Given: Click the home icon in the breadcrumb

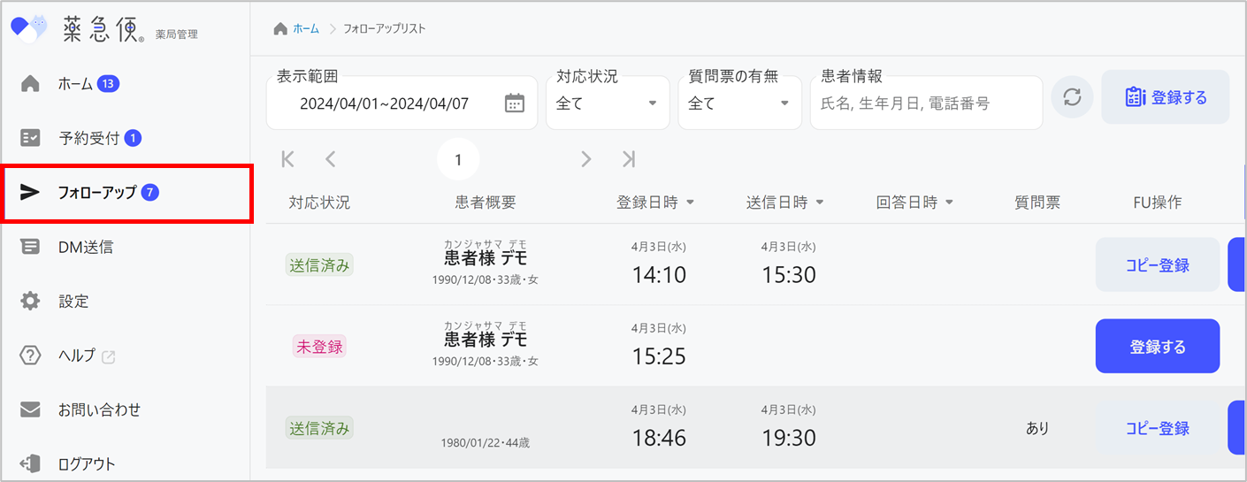Looking at the screenshot, I should click(280, 29).
